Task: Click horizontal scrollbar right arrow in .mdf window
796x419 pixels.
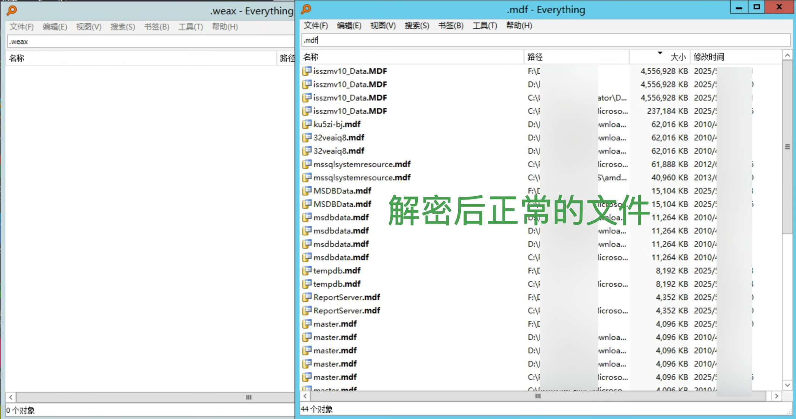Action: pos(777,396)
